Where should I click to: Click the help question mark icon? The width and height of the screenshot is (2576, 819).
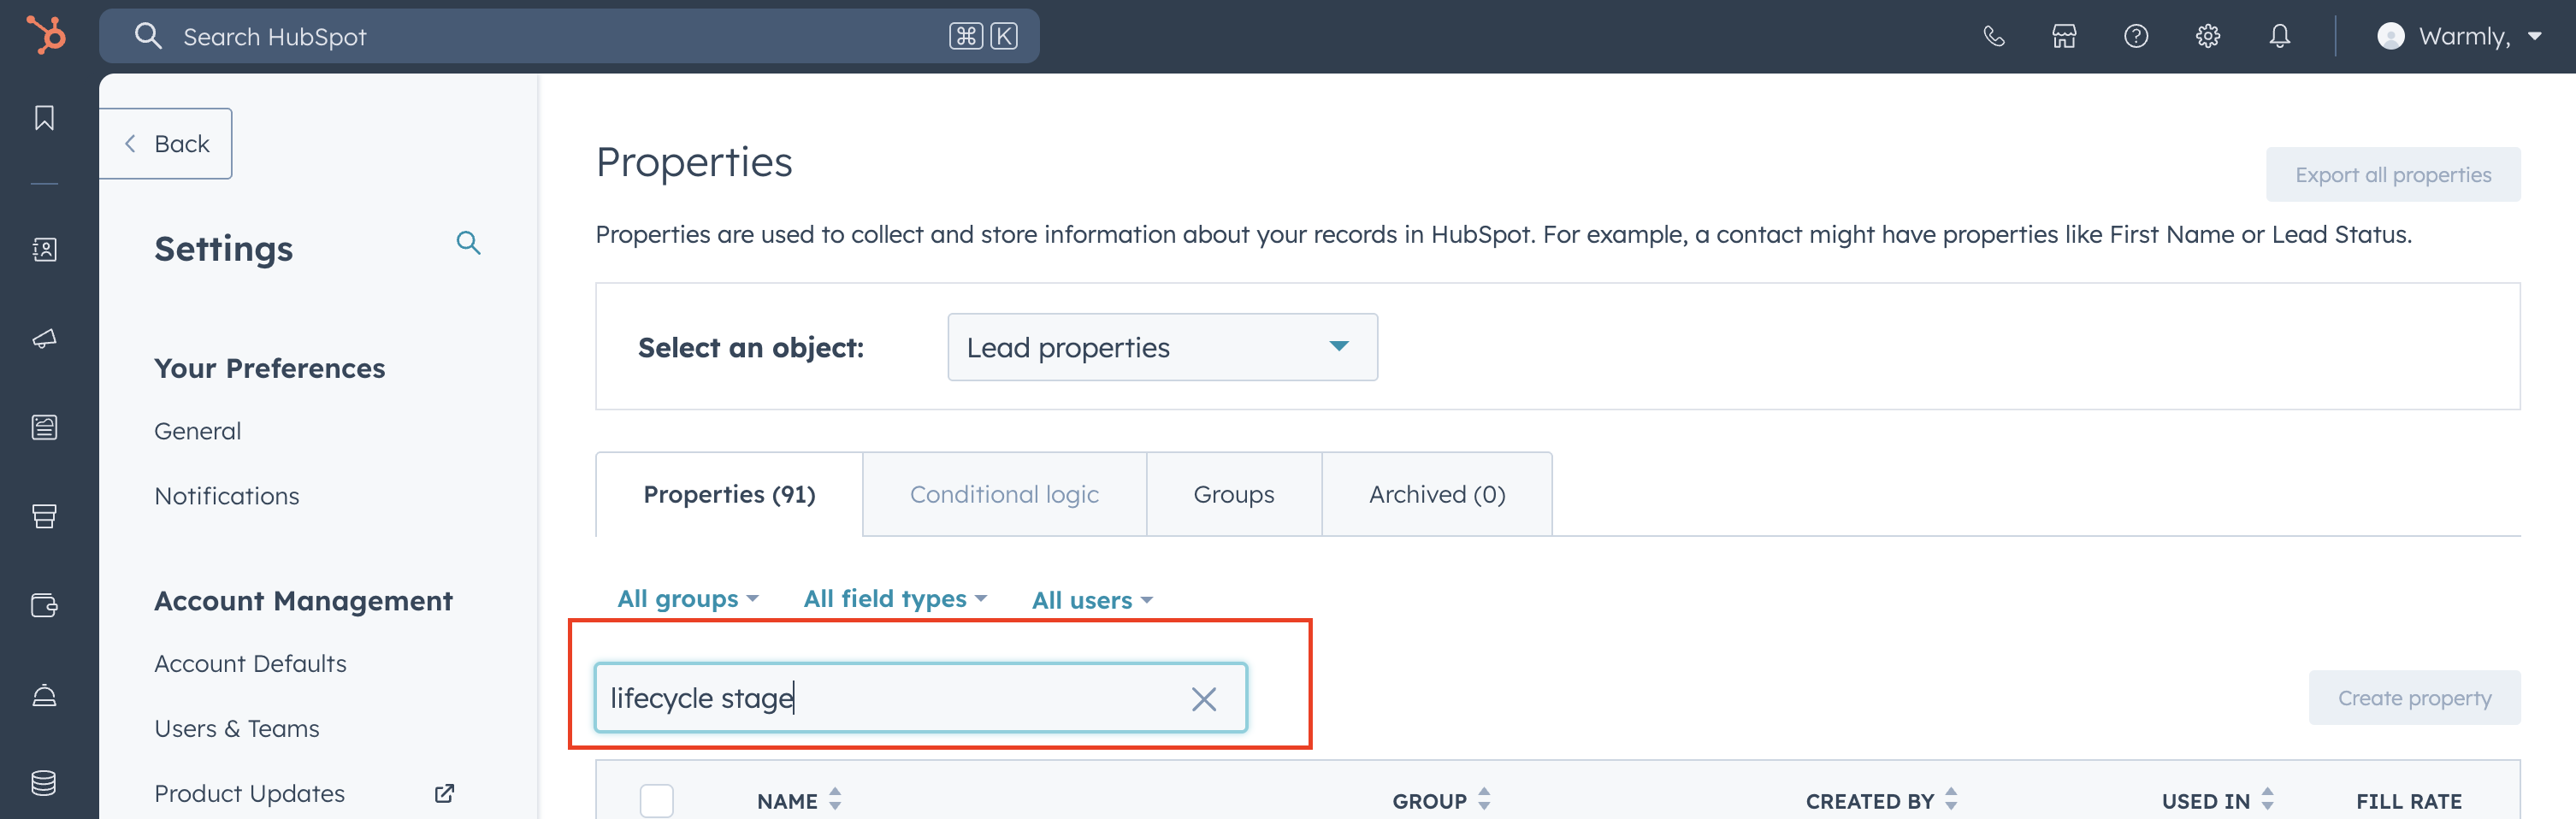click(x=2135, y=37)
